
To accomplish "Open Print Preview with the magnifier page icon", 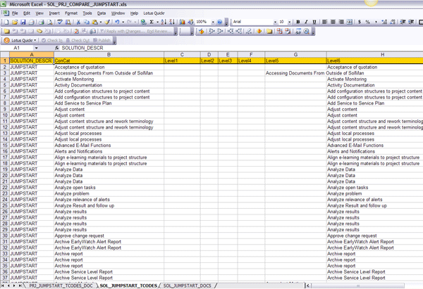I will click(50, 22).
